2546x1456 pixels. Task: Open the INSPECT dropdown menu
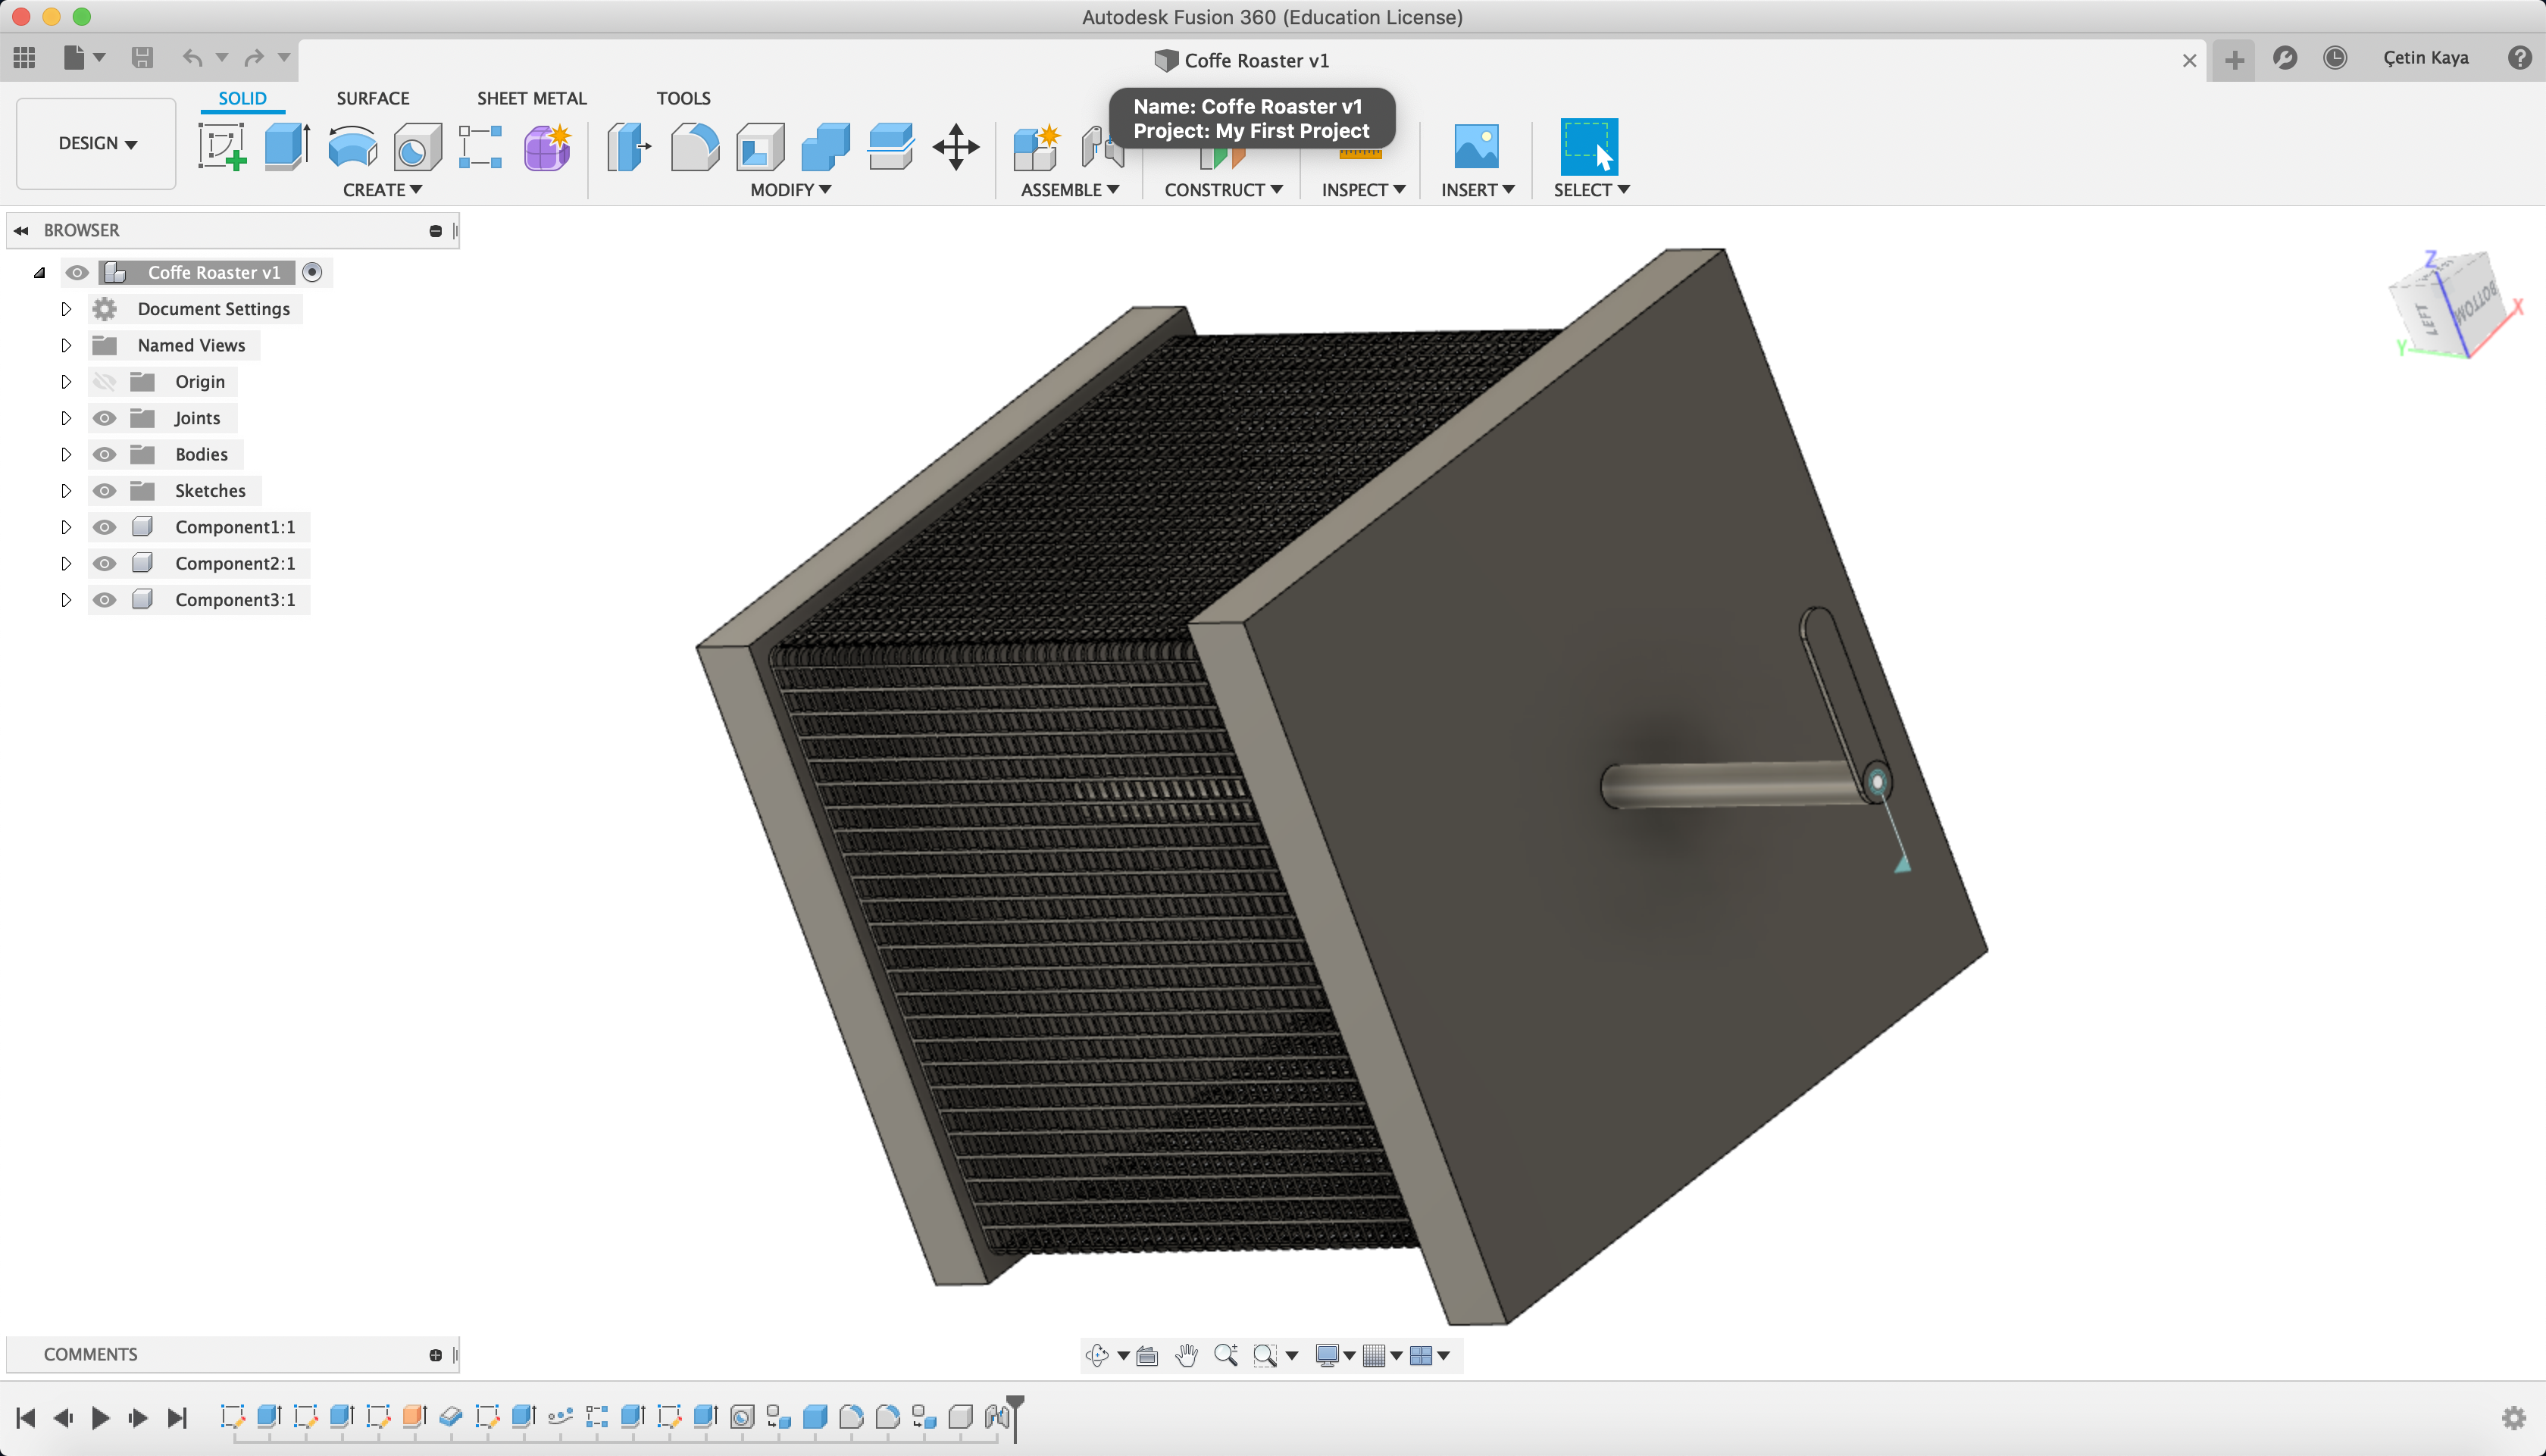click(x=1363, y=190)
